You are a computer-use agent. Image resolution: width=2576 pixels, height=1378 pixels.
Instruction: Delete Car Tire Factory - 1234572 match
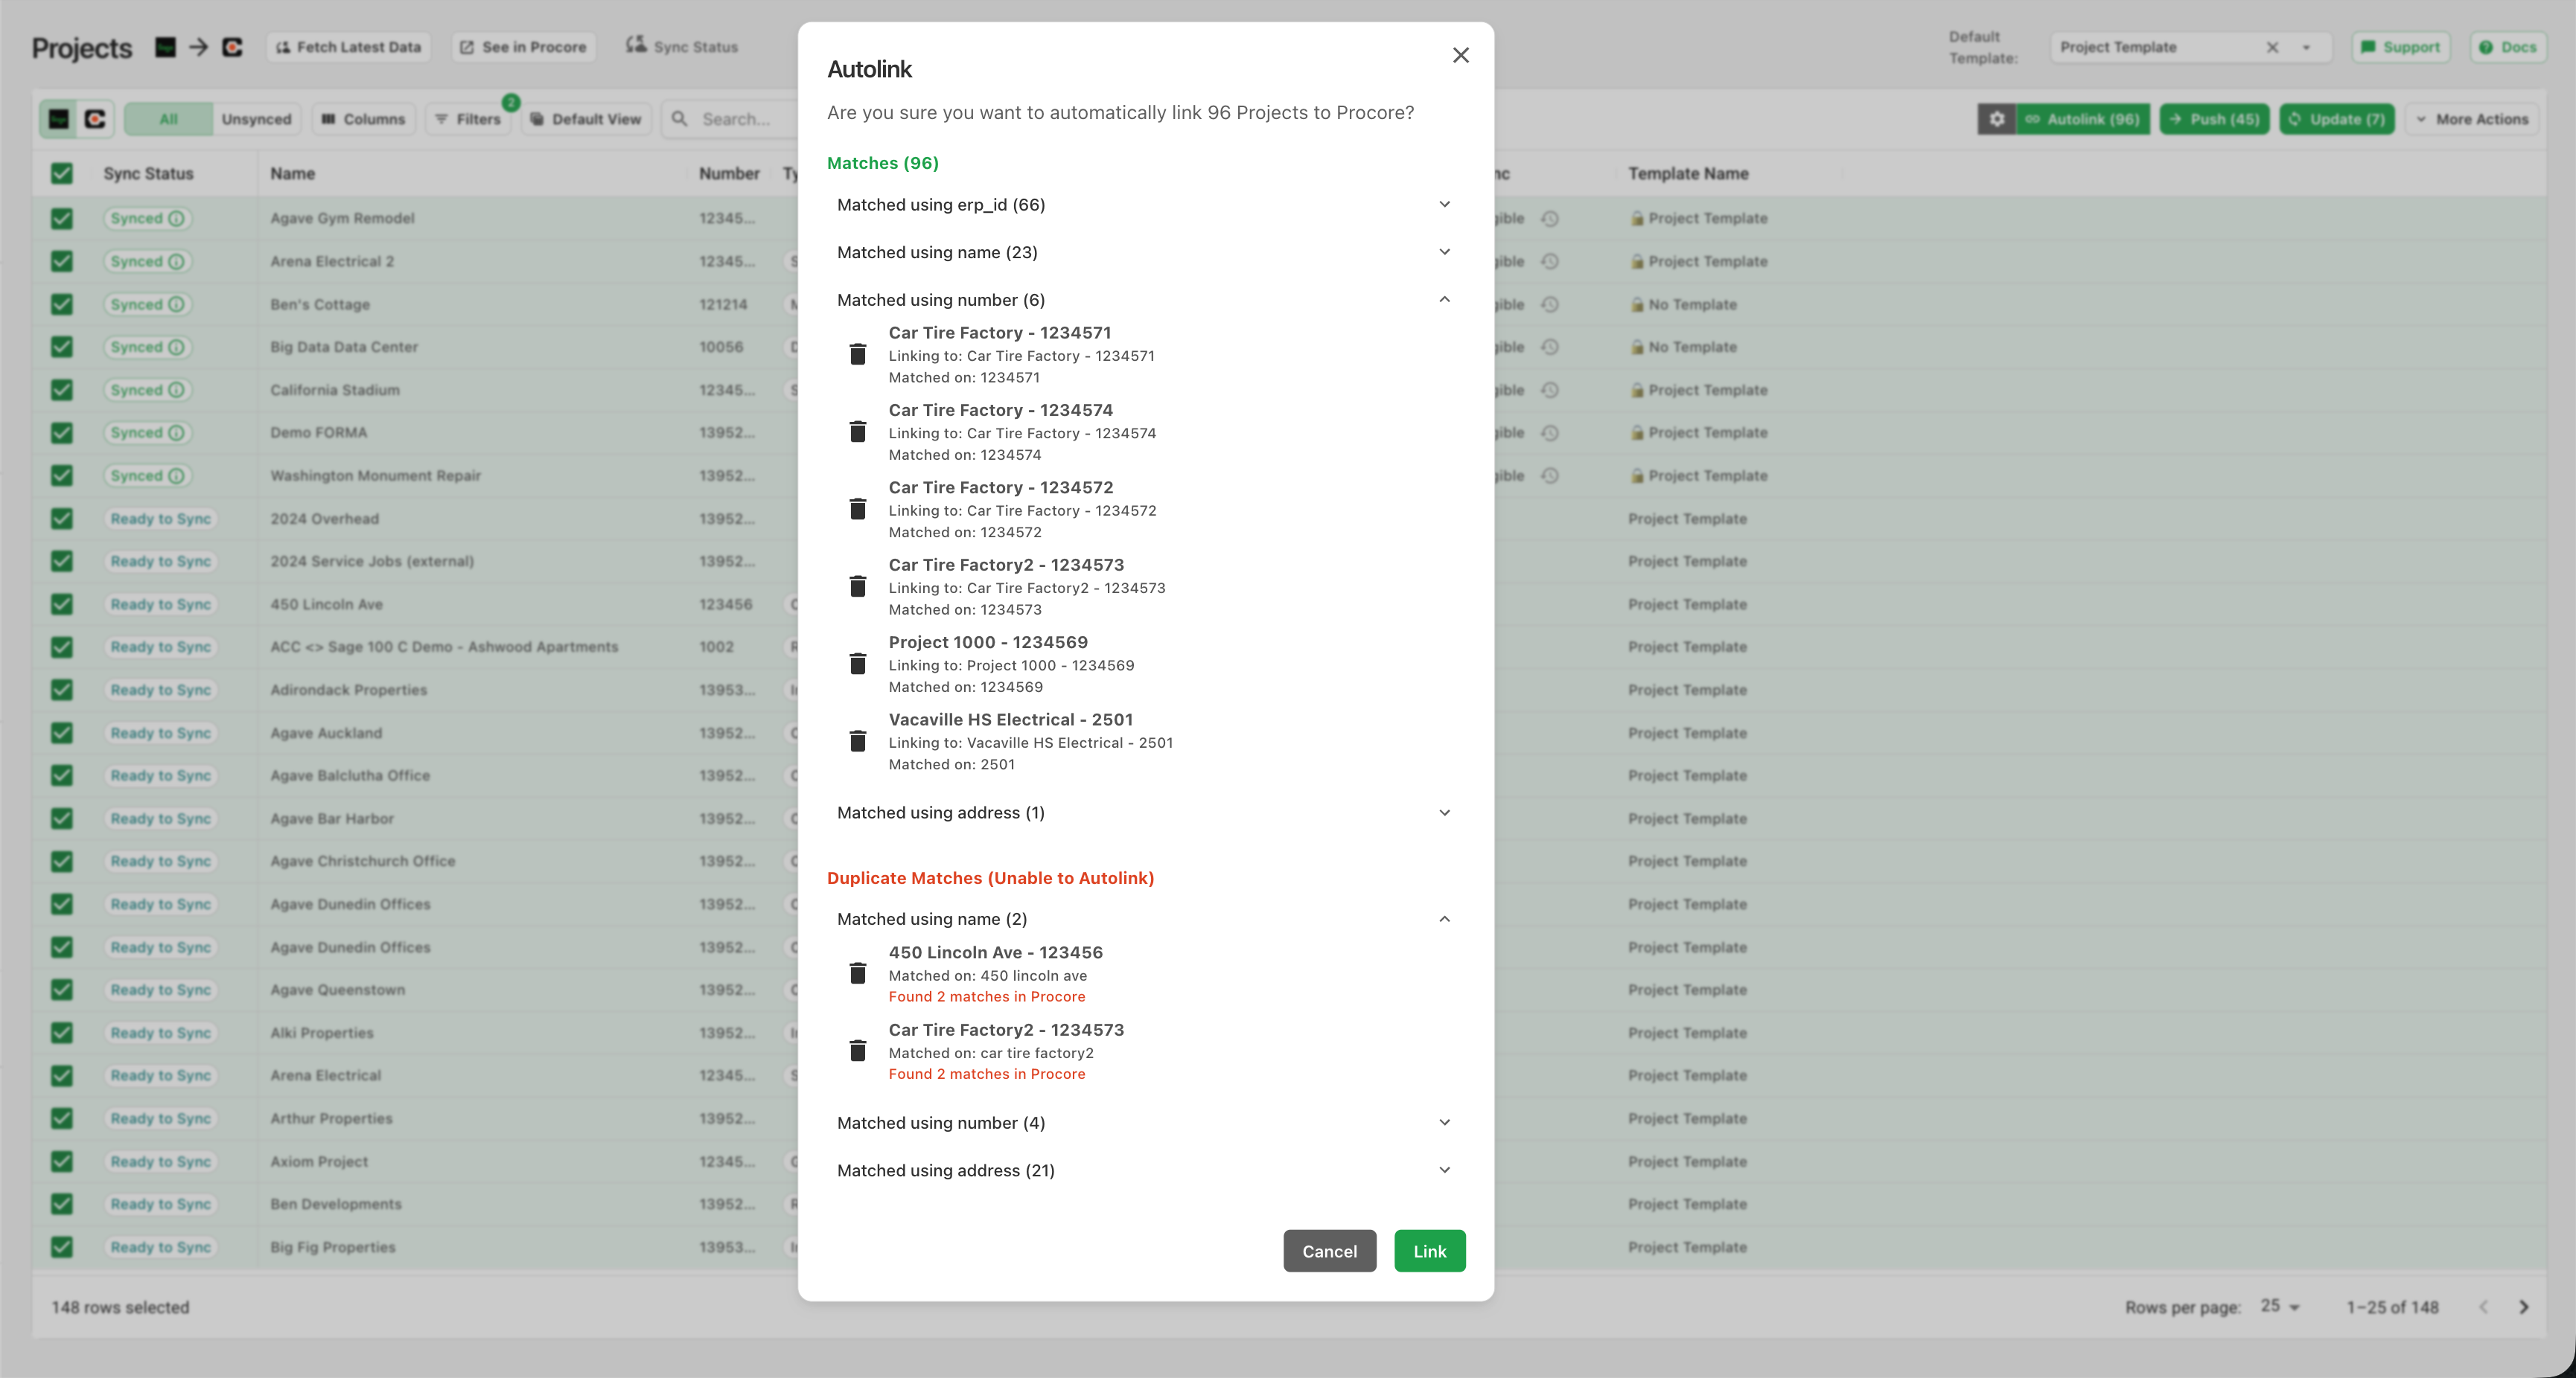point(857,509)
